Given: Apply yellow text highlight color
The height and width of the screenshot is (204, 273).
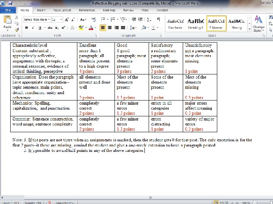Looking at the screenshot, I should pyautogui.click(x=81, y=28).
